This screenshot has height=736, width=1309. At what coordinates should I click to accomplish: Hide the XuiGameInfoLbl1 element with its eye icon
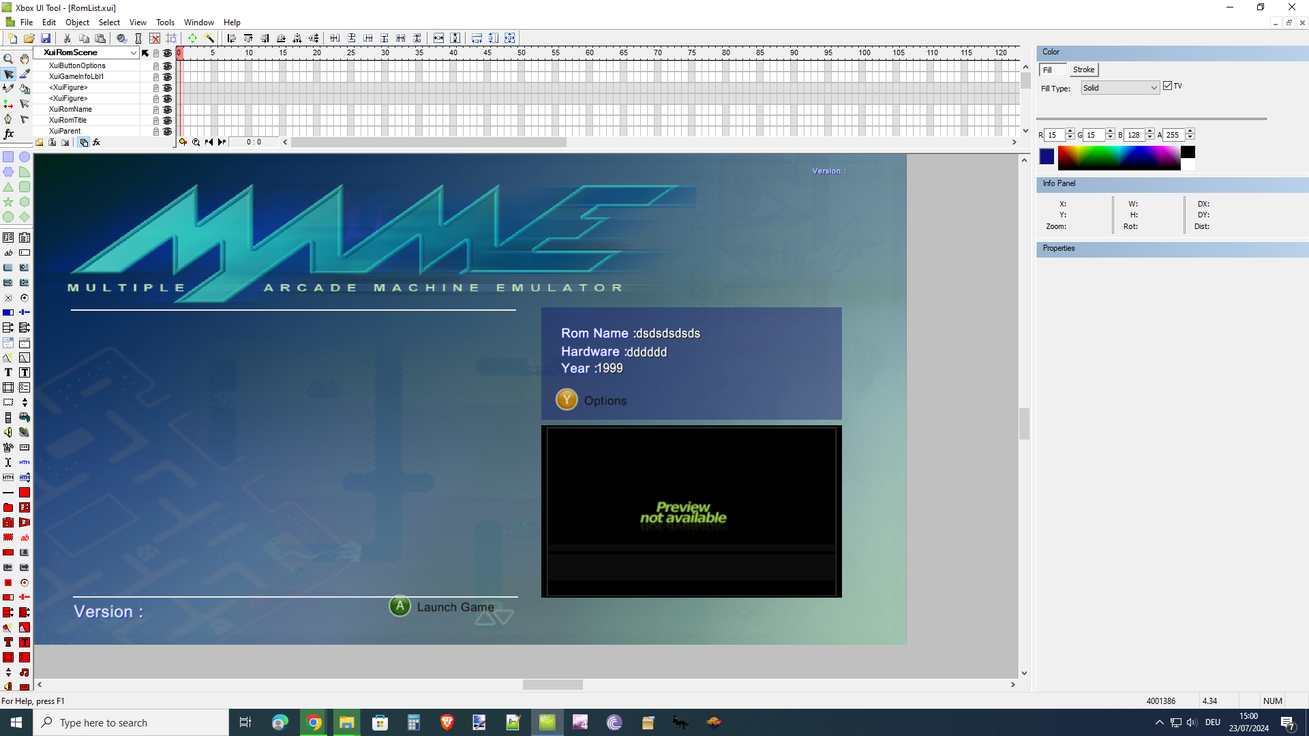point(168,77)
